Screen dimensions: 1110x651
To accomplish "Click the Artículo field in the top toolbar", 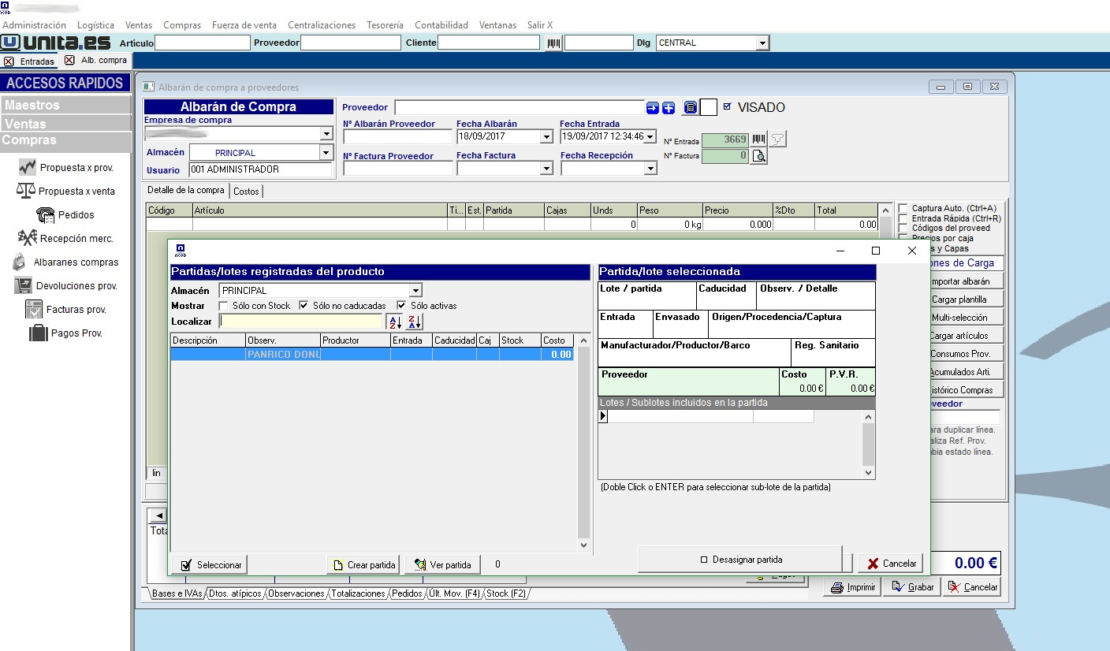I will tap(203, 43).
